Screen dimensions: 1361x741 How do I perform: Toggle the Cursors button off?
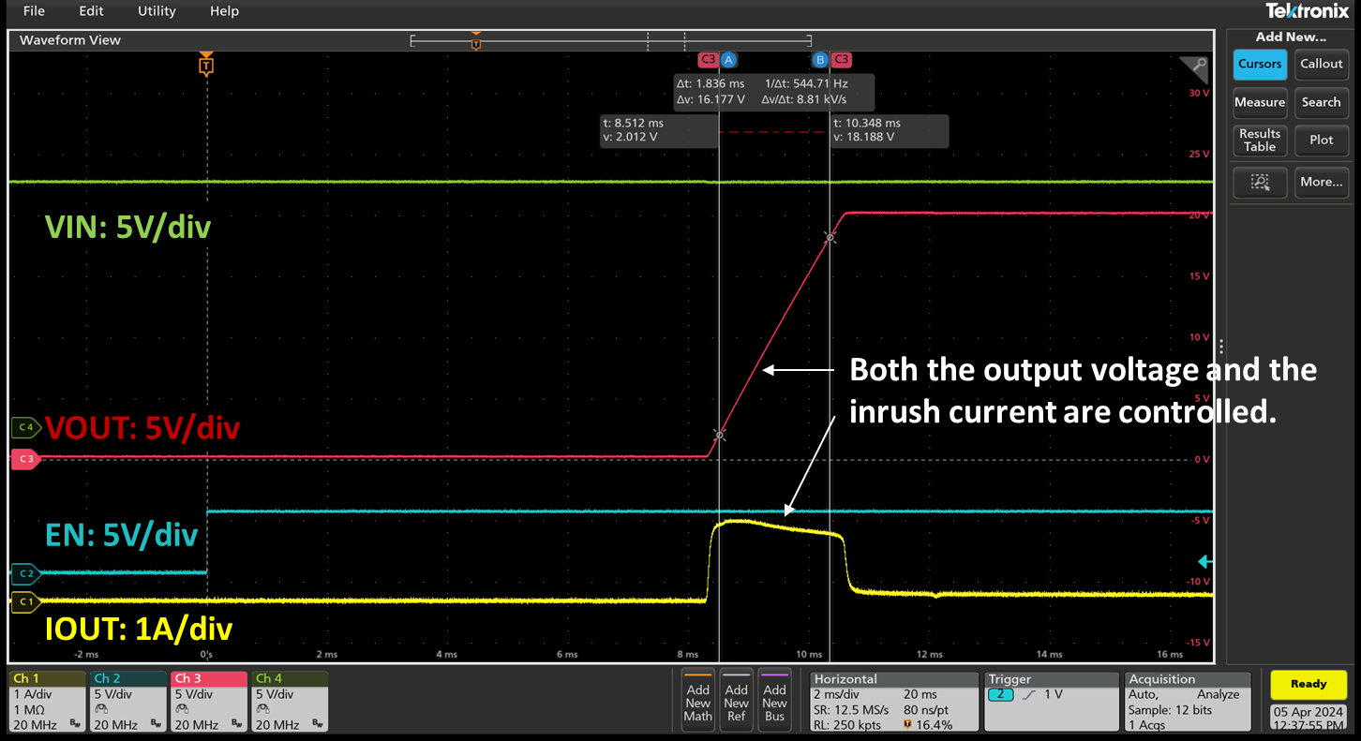[1259, 64]
